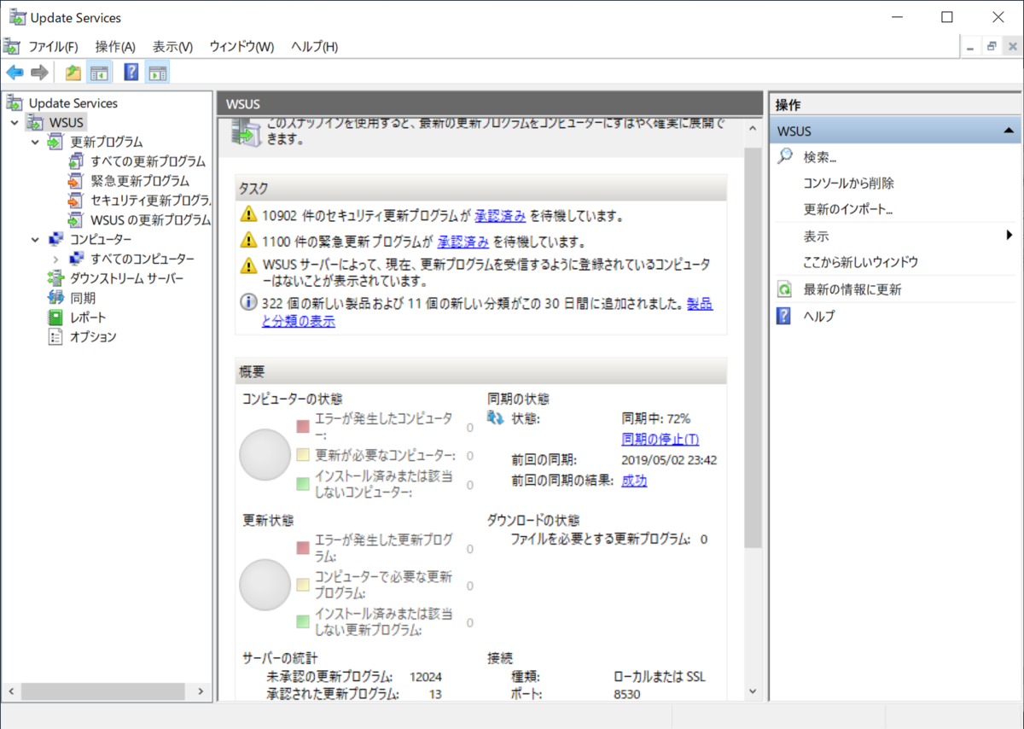Viewport: 1024px width, 729px height.
Task: Click the すべてのコンピューター icon
Action: click(x=77, y=259)
